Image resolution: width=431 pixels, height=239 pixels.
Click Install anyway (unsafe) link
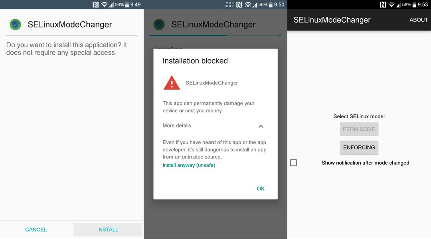coord(189,165)
